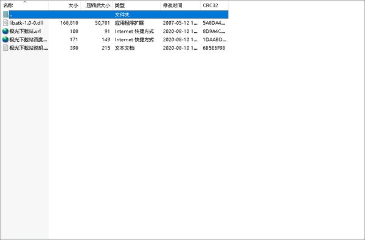The width and height of the screenshot is (365, 240).
Task: Select the file named 极光下载站百度...
Action: point(28,39)
